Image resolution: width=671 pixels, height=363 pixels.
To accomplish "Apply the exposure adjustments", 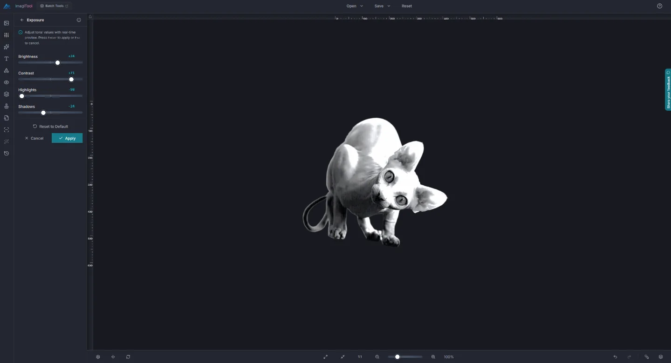I will (67, 138).
